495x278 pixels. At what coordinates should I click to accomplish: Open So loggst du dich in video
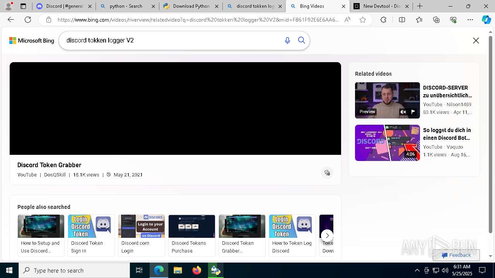click(x=447, y=134)
